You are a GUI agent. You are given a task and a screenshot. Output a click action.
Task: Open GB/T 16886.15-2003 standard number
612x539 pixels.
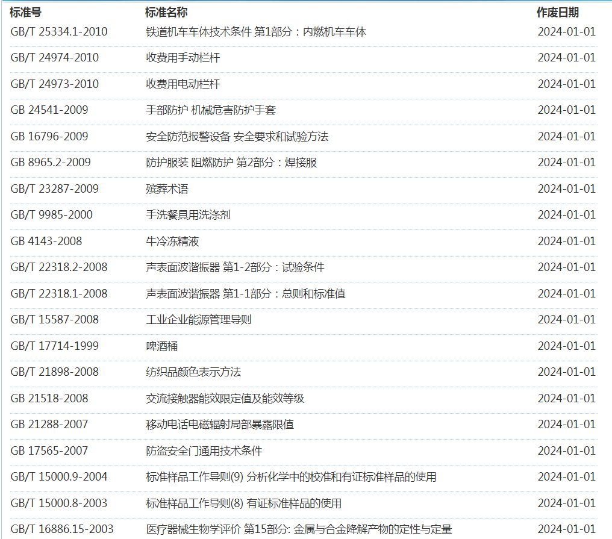point(62,529)
